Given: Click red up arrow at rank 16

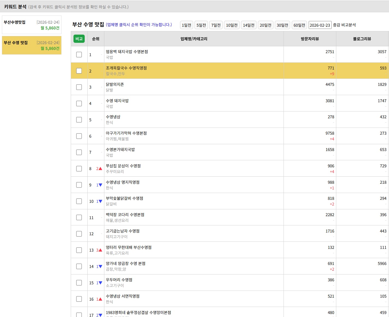Looking at the screenshot, I should 100,299.
